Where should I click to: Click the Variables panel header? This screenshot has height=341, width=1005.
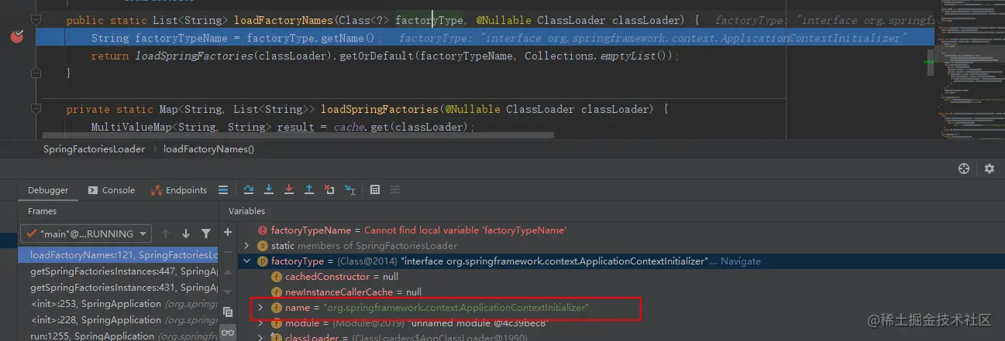point(246,211)
